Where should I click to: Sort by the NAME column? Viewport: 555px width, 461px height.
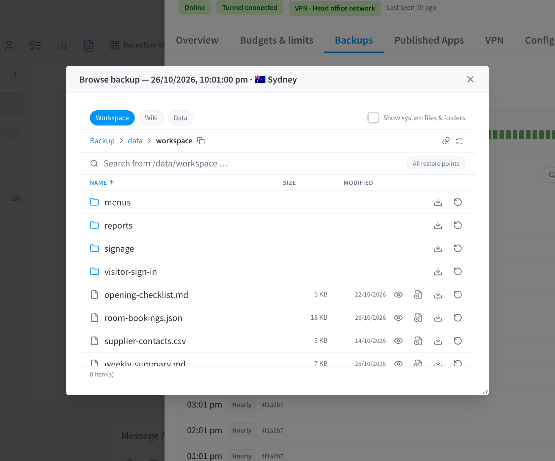click(x=102, y=183)
